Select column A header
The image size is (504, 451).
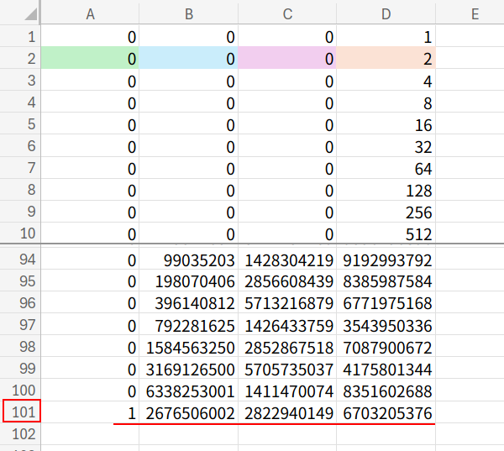[x=90, y=13]
